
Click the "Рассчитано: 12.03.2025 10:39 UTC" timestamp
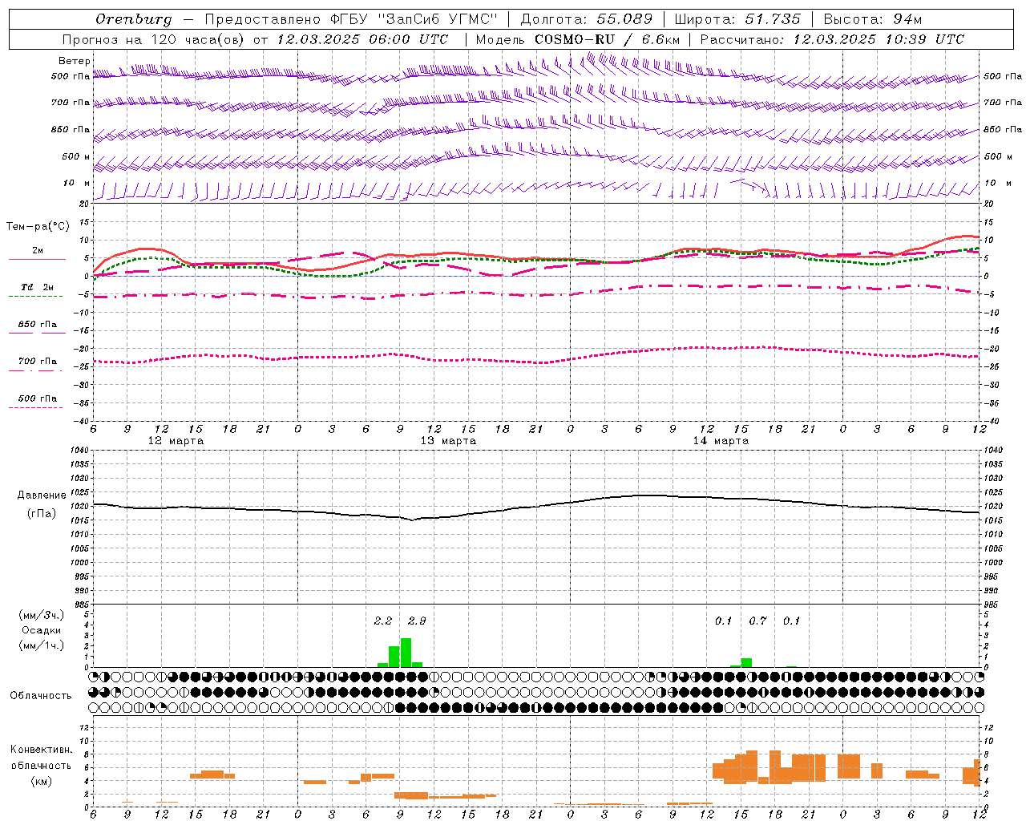(832, 39)
